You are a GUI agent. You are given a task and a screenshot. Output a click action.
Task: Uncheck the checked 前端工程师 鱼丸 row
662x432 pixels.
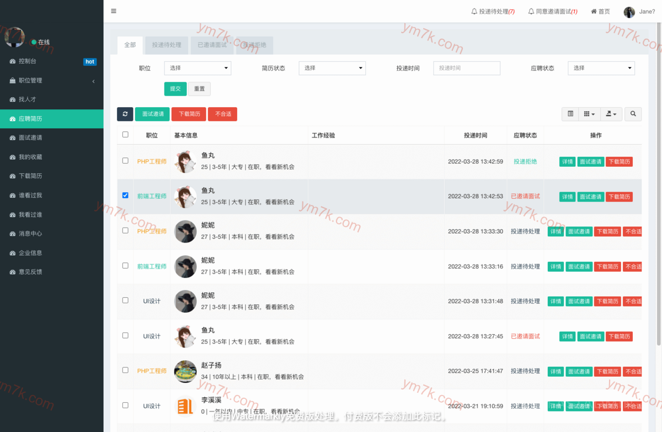125,196
